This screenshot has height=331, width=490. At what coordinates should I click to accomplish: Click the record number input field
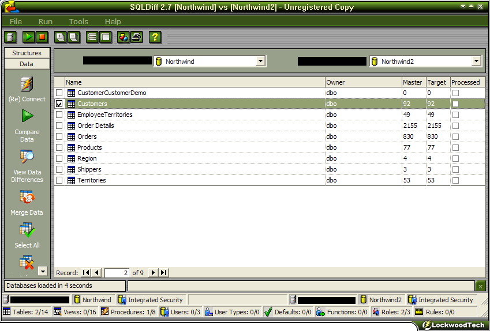point(117,273)
